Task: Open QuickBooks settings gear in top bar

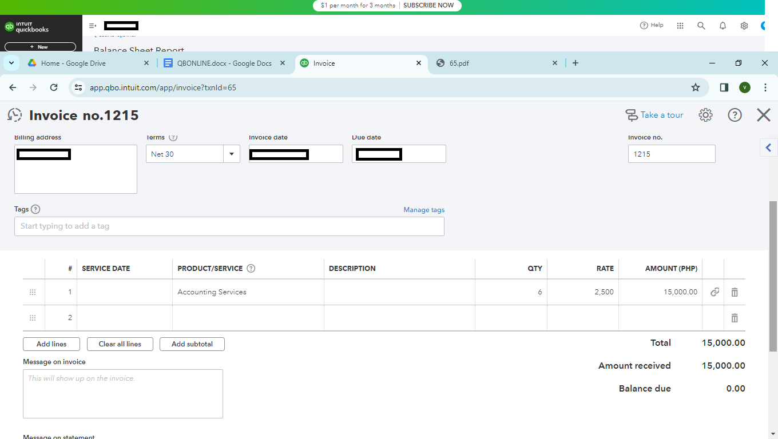Action: [744, 26]
